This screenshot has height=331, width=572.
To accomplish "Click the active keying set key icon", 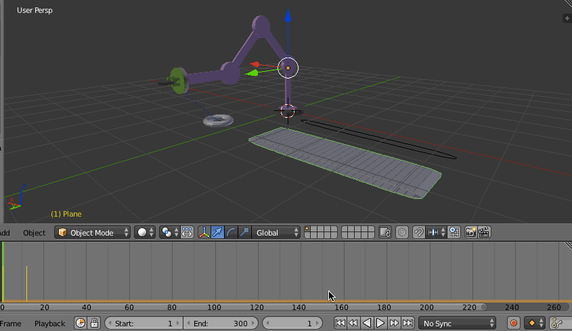I will pyautogui.click(x=557, y=323).
